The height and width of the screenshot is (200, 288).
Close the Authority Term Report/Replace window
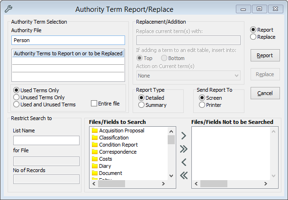pyautogui.click(x=276, y=9)
